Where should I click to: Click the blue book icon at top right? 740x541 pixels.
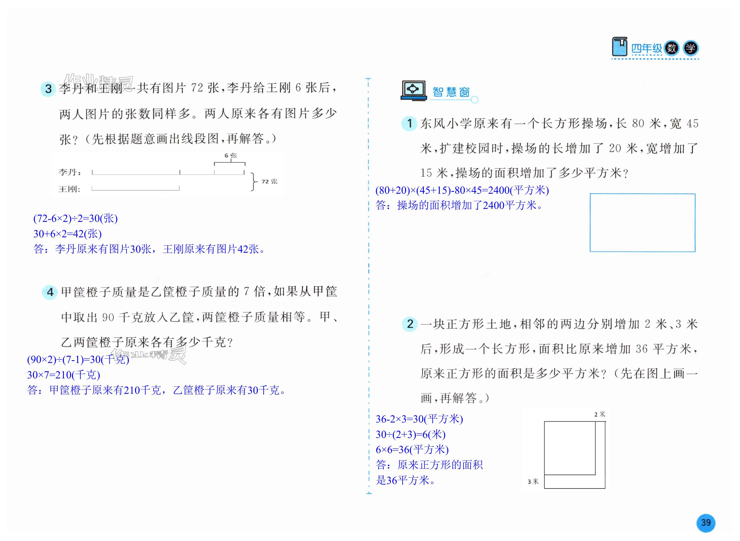click(x=620, y=47)
